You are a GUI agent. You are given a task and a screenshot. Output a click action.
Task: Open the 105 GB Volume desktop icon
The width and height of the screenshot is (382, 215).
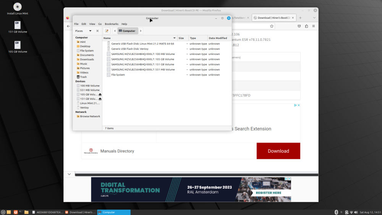[x=18, y=47]
